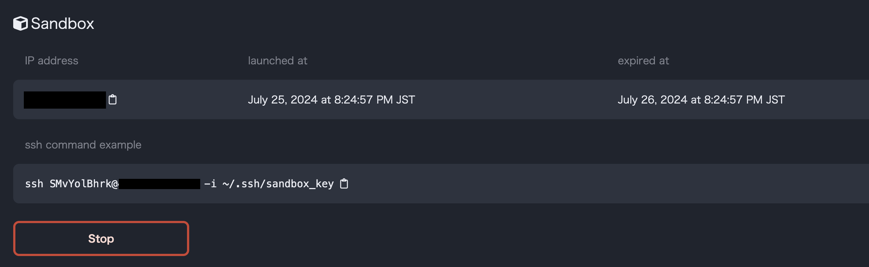Click the "launched at" column label
The width and height of the screenshot is (869, 267).
pos(278,60)
